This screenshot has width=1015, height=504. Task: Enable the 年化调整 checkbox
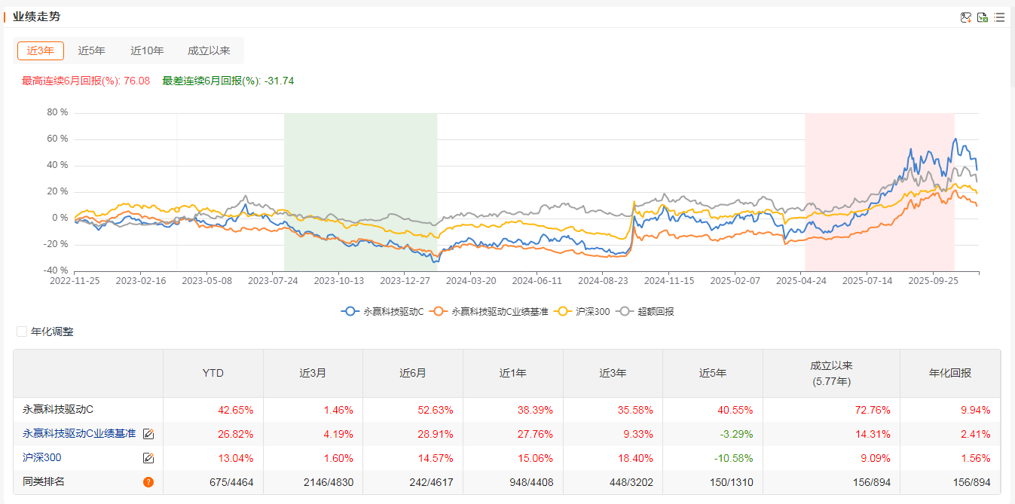[x=22, y=331]
